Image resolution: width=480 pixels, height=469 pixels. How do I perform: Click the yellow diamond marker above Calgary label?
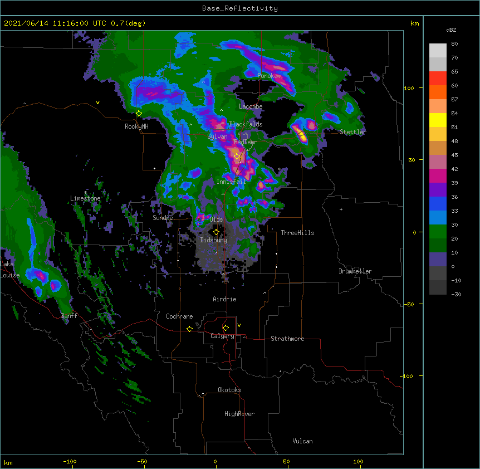coord(226,328)
